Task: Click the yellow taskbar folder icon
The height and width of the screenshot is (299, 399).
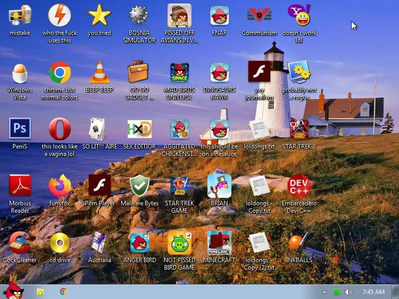Action: pos(40,292)
